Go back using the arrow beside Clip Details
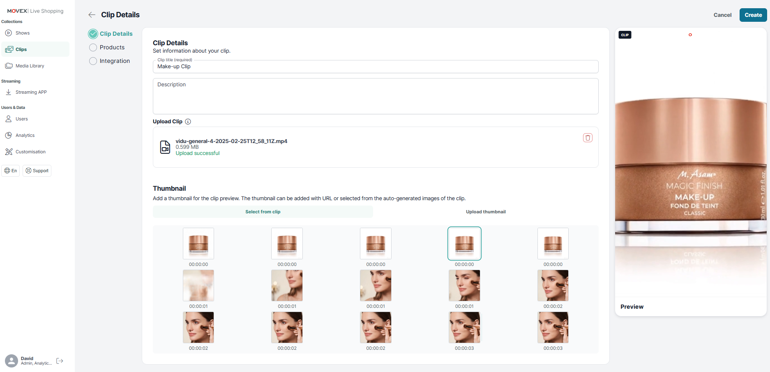Viewport: 770px width, 372px height. click(92, 15)
